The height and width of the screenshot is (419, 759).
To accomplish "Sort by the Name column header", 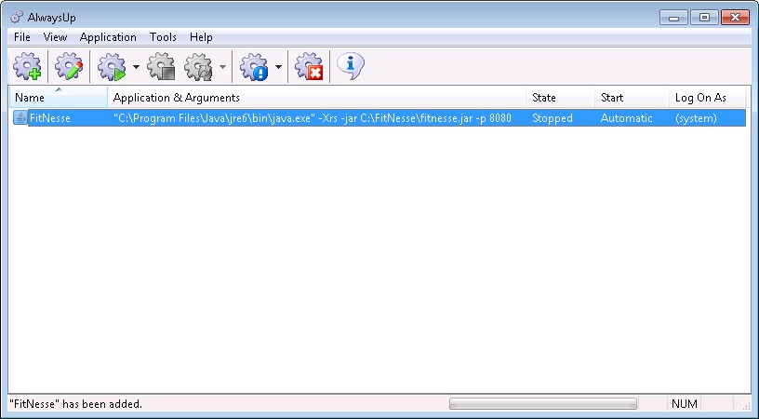I will (59, 98).
